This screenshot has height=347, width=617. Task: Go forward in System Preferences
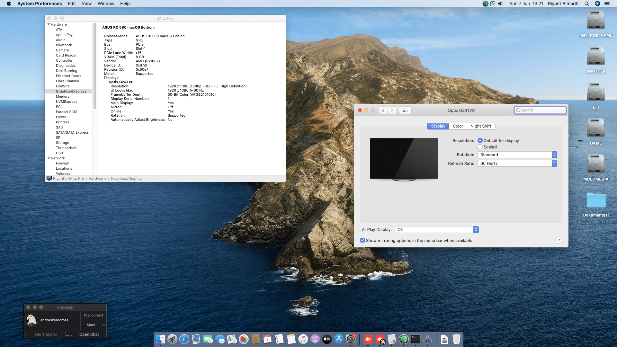(392, 110)
